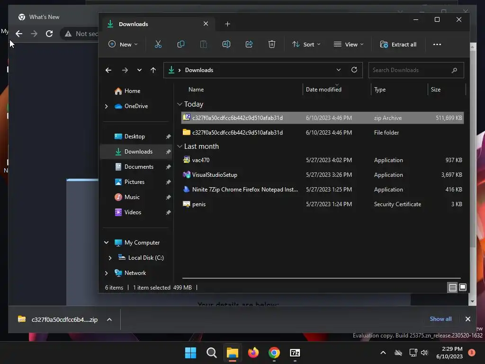Click the Share icon in toolbar
This screenshot has height=364, width=485.
point(249,44)
